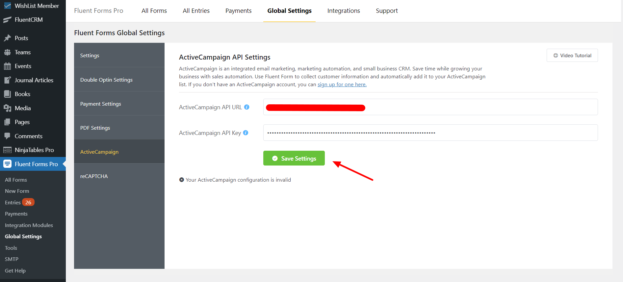Open Double Optin Settings section
This screenshot has height=282, width=623.
pyautogui.click(x=119, y=80)
